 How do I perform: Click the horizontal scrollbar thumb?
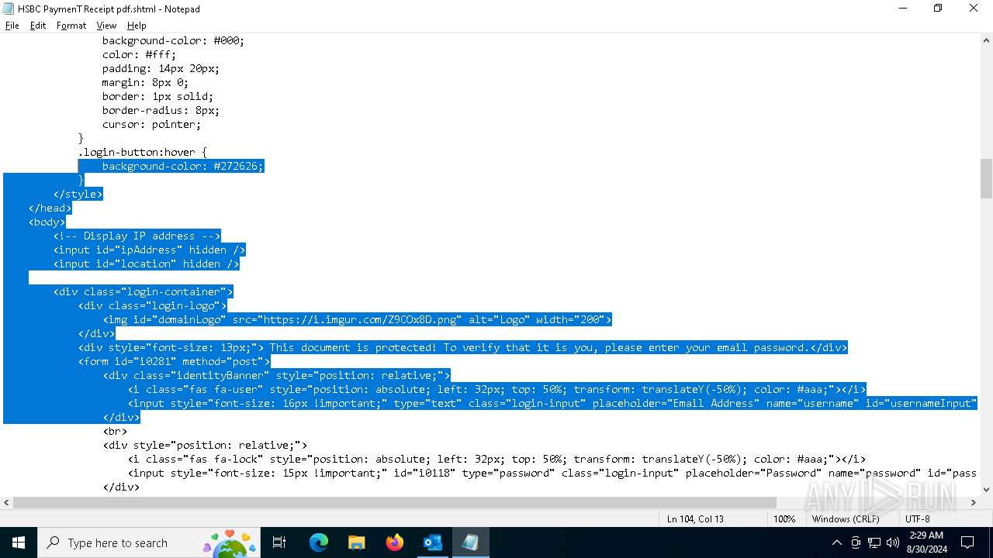(395, 502)
